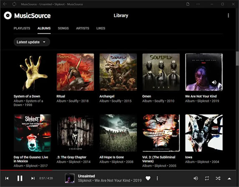This screenshot has width=239, height=187.
Task: Click Vol. 3: (The Subliminal Verses) title
Action: coord(159,159)
